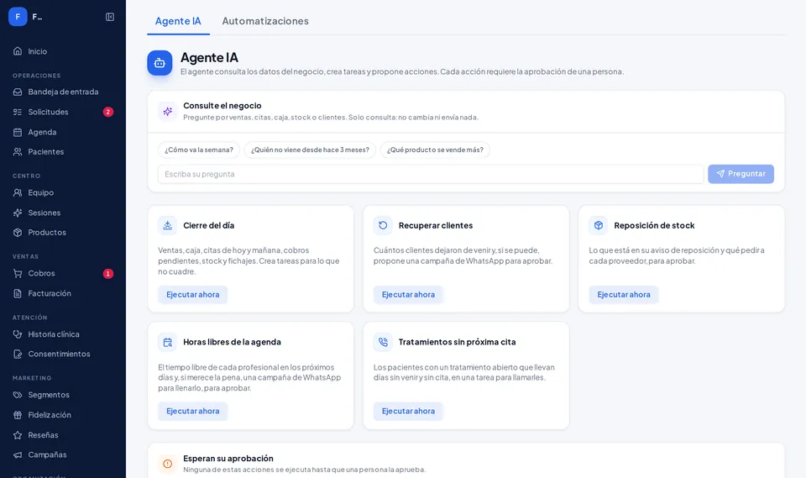Click the Esperan su aprobación alert icon
Image resolution: width=806 pixels, height=478 pixels.
coord(168,464)
